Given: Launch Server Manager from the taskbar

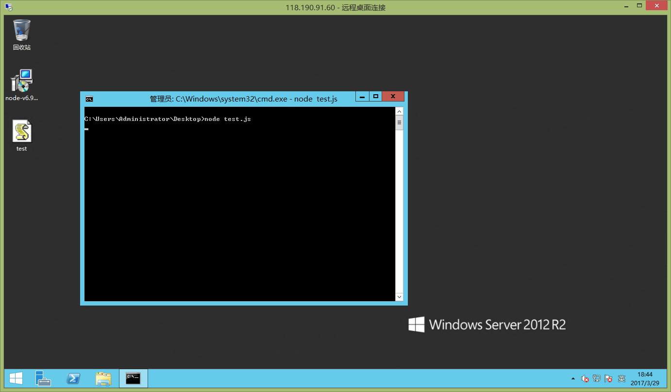Looking at the screenshot, I should tap(43, 379).
